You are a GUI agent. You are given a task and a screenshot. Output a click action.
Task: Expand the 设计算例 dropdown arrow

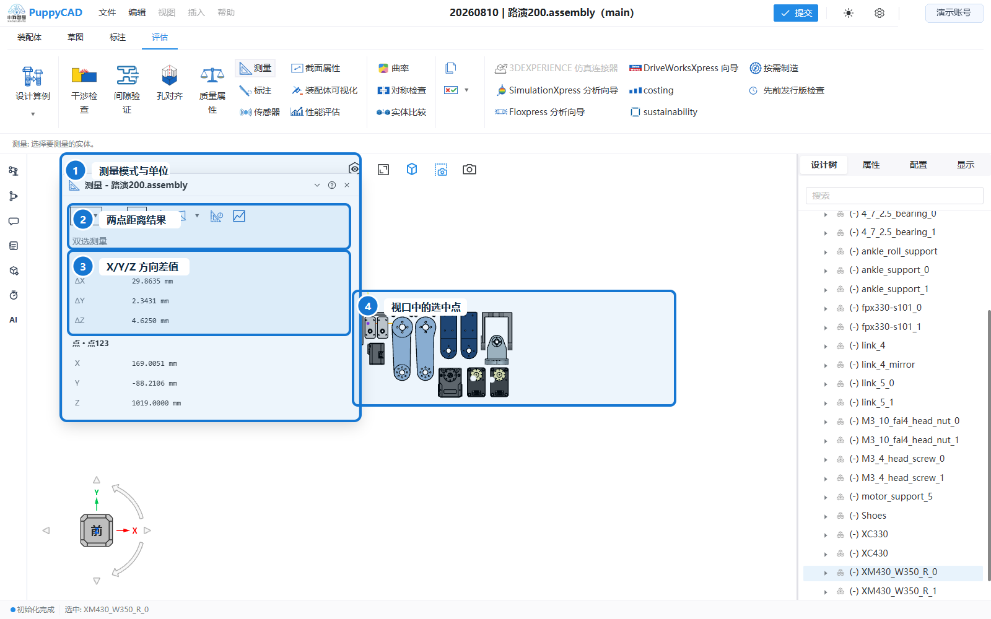click(33, 114)
